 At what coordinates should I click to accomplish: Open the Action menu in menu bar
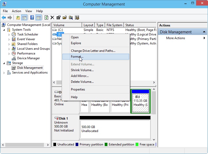tap(16, 11)
